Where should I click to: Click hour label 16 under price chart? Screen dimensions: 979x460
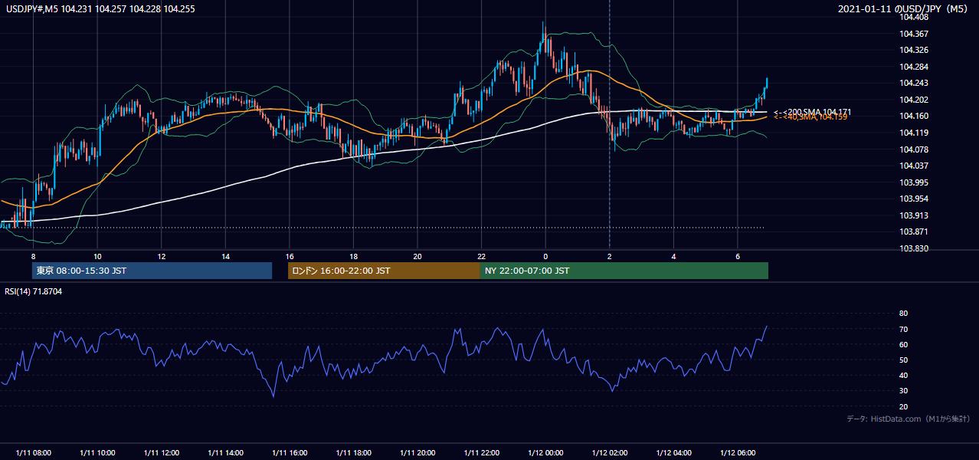(x=290, y=255)
